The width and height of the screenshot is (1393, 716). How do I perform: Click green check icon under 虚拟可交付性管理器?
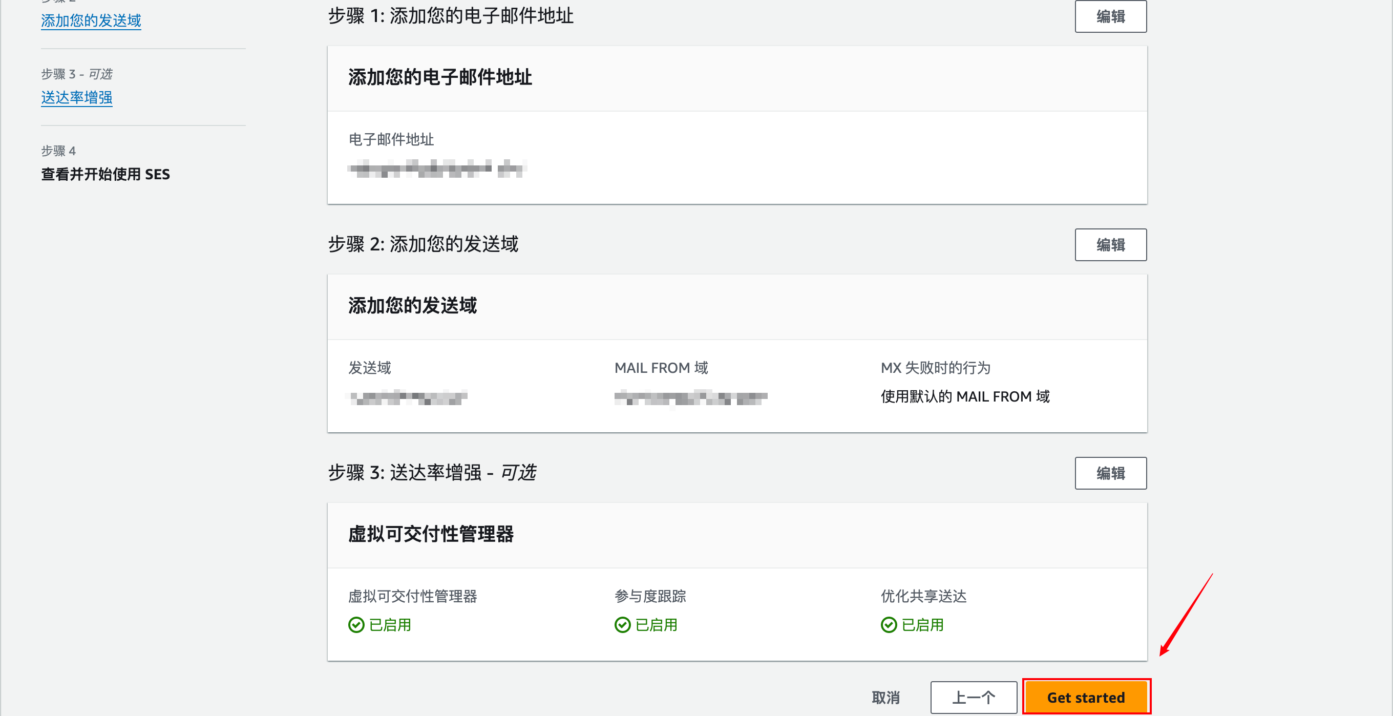coord(356,625)
